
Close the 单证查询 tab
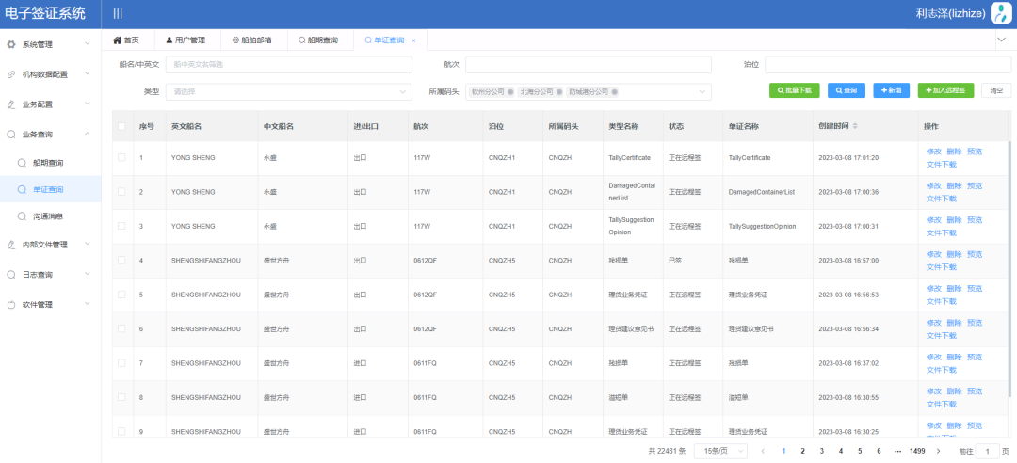coord(413,40)
